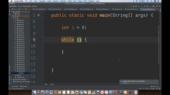The image size is (170, 95).
Task: Open Safari from the Dock
Action: click(47, 92)
